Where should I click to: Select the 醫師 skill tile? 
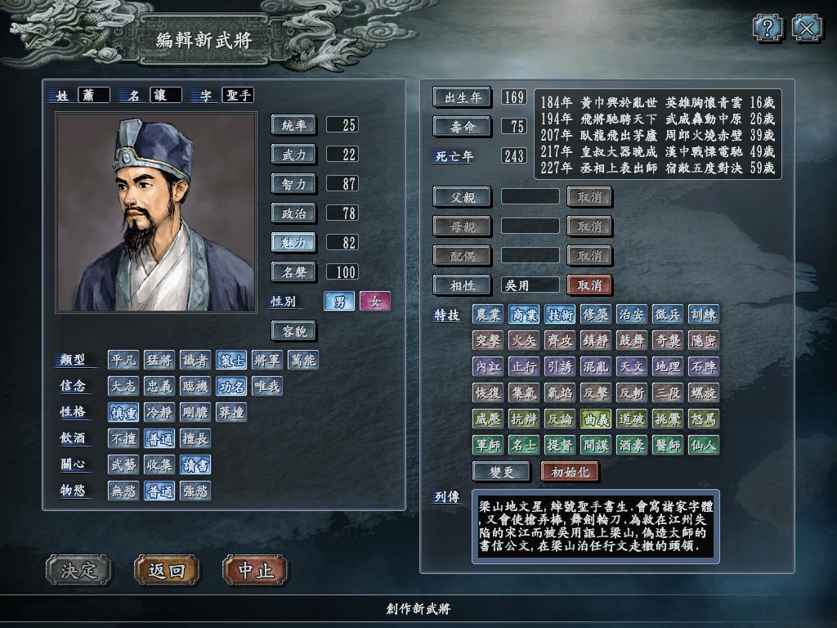667,445
